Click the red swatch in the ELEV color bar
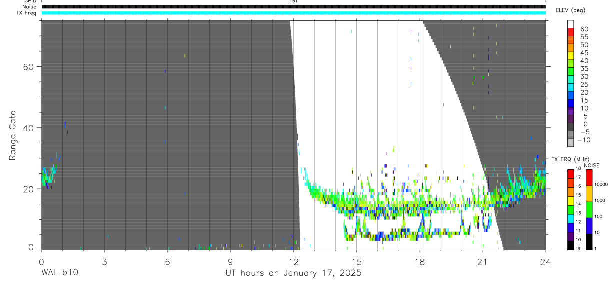The width and height of the screenshot is (614, 283). (571, 32)
